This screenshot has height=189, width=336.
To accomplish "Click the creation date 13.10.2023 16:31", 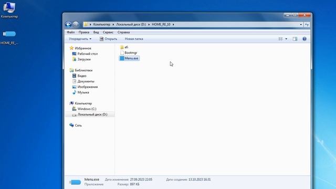I will pos(199,180).
